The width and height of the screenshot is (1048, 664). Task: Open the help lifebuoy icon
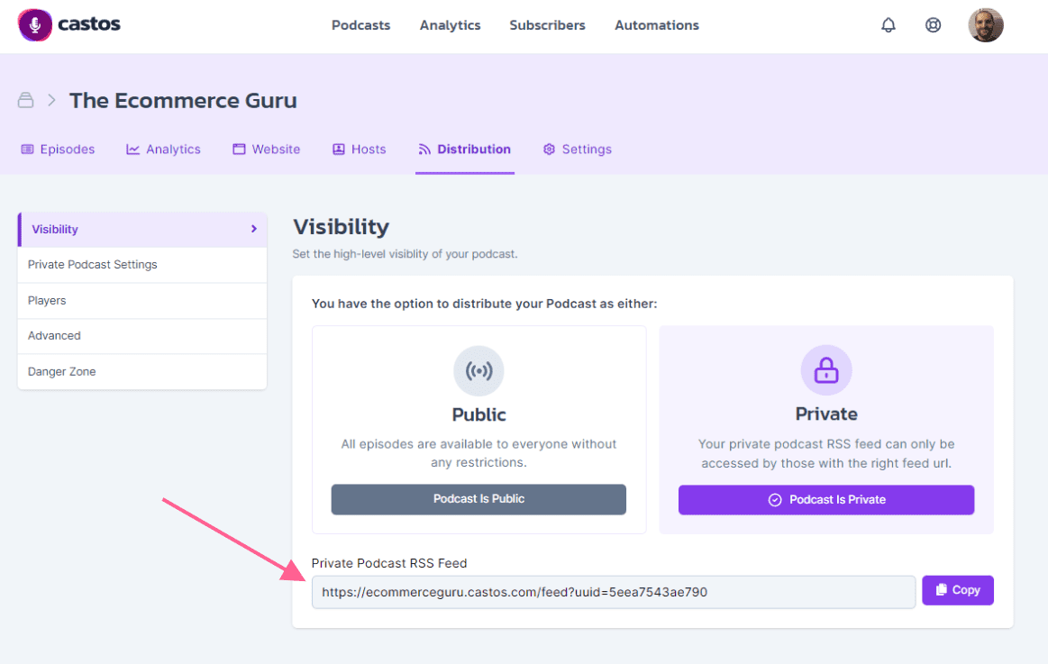tap(933, 25)
